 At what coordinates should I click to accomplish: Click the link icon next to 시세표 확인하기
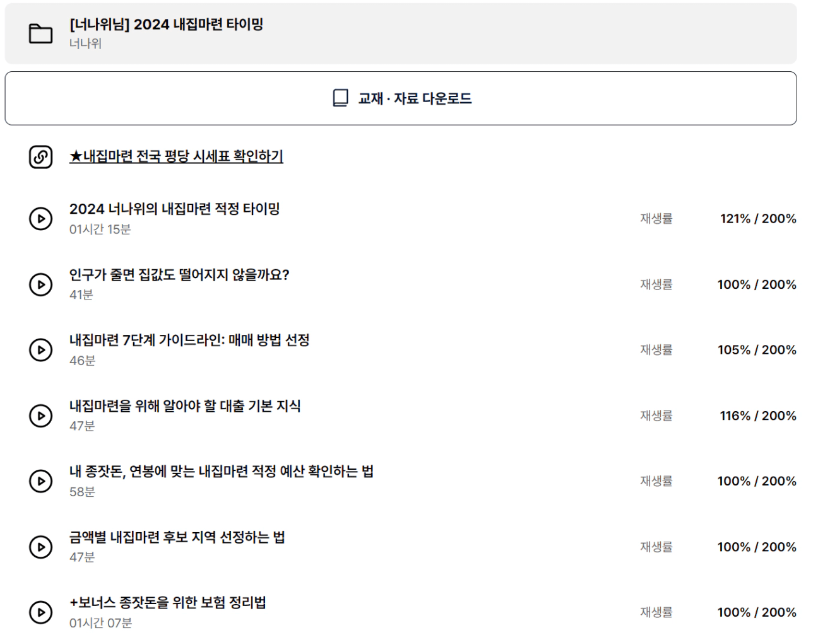[x=41, y=156]
